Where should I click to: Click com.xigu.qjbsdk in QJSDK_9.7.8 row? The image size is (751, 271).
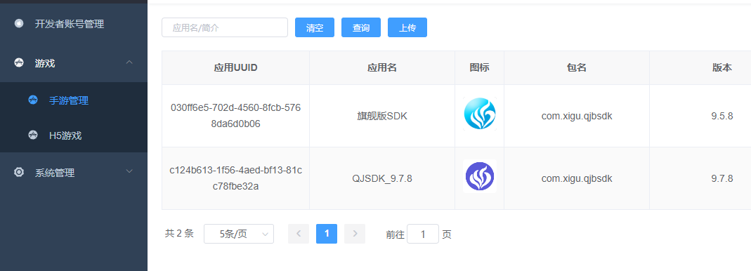[577, 178]
